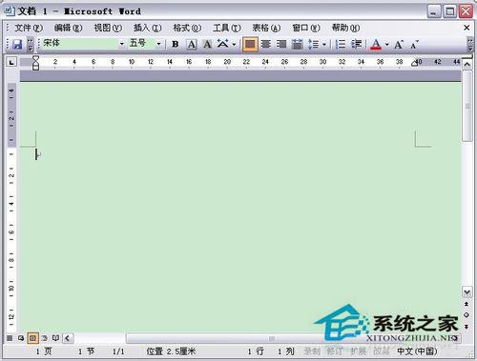Apply distributed alignment
The width and height of the screenshot is (477, 361).
point(297,44)
